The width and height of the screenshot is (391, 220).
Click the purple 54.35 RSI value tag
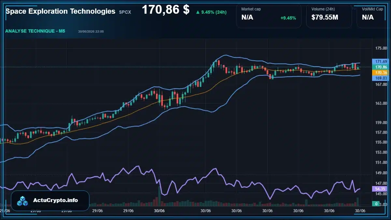point(381,189)
